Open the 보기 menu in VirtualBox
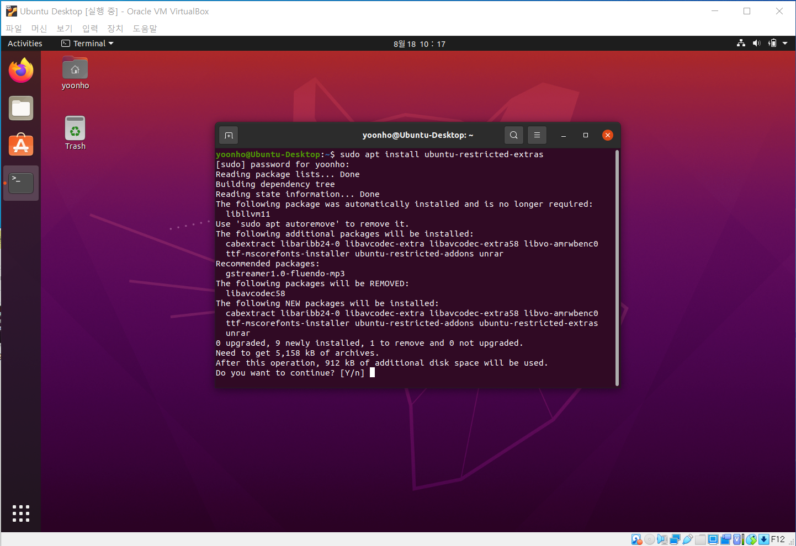The image size is (796, 546). pyautogui.click(x=65, y=28)
